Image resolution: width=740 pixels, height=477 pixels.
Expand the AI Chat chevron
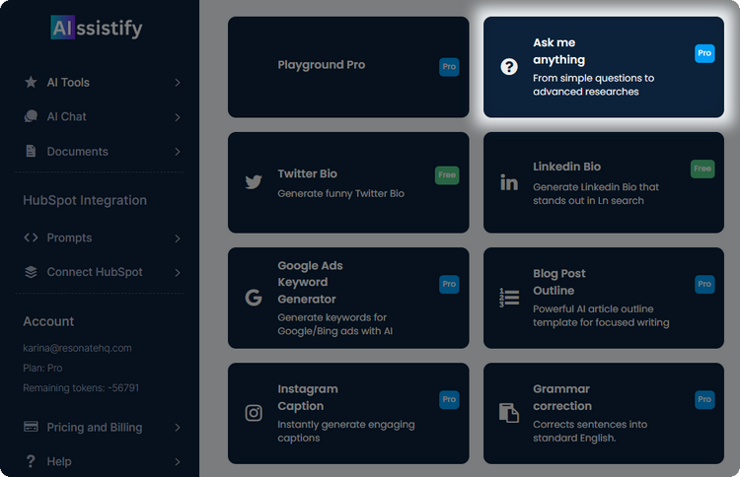point(178,117)
